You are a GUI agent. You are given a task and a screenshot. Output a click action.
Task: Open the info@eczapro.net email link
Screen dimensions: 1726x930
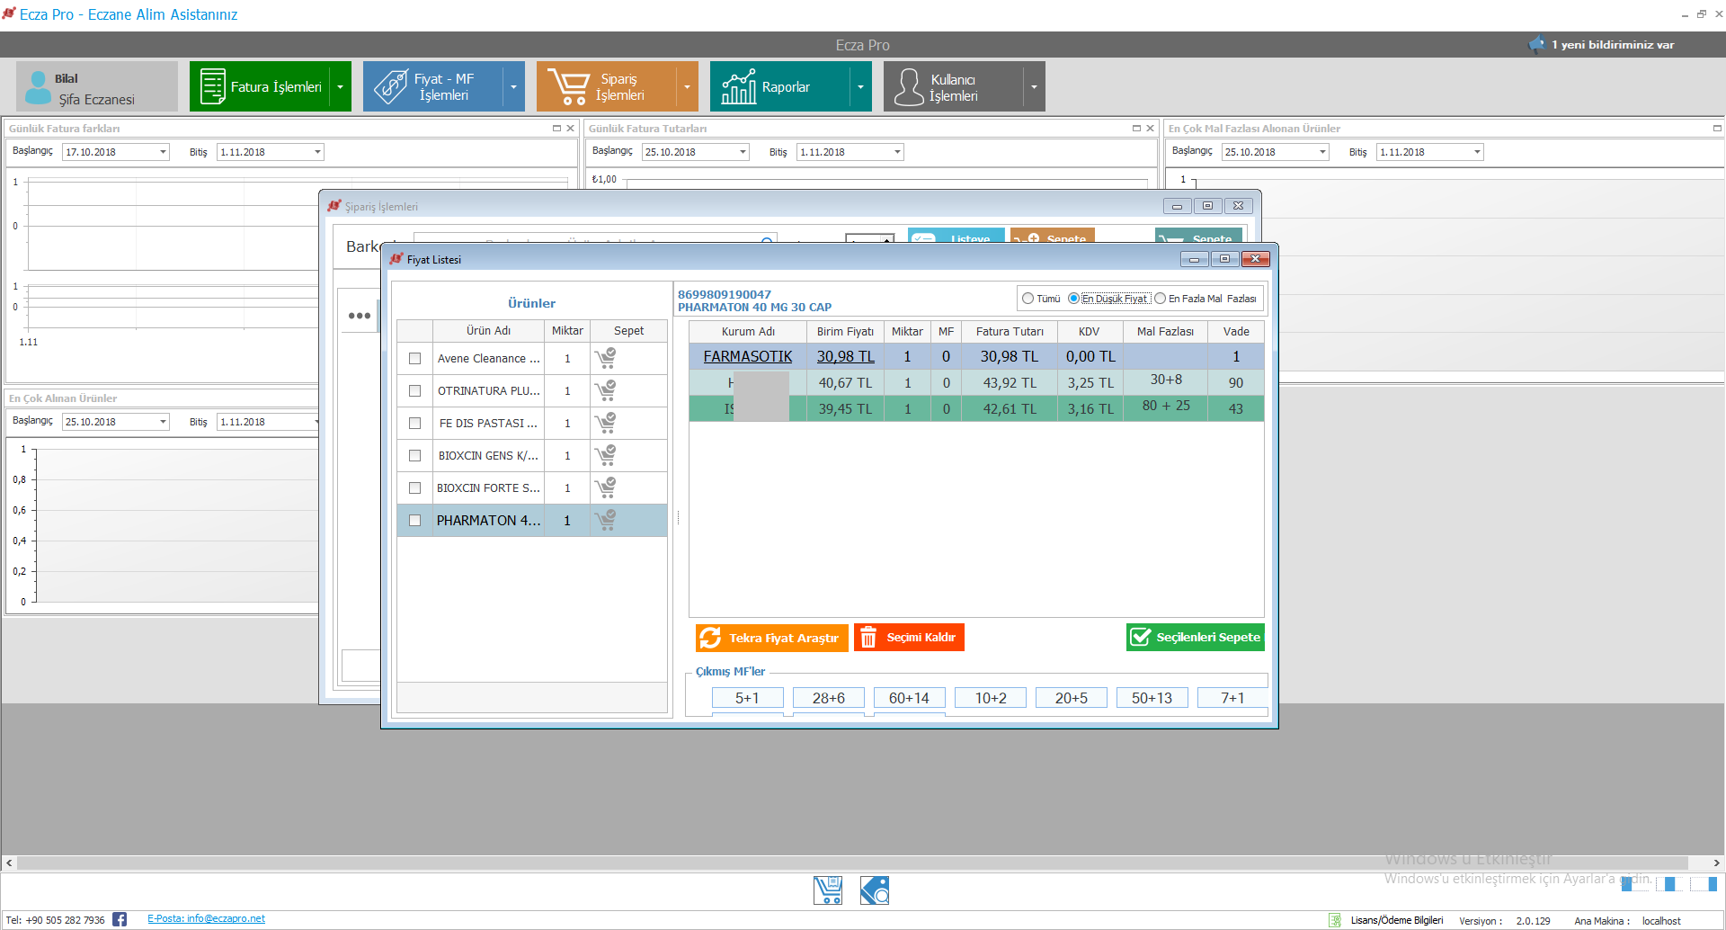pos(206,918)
